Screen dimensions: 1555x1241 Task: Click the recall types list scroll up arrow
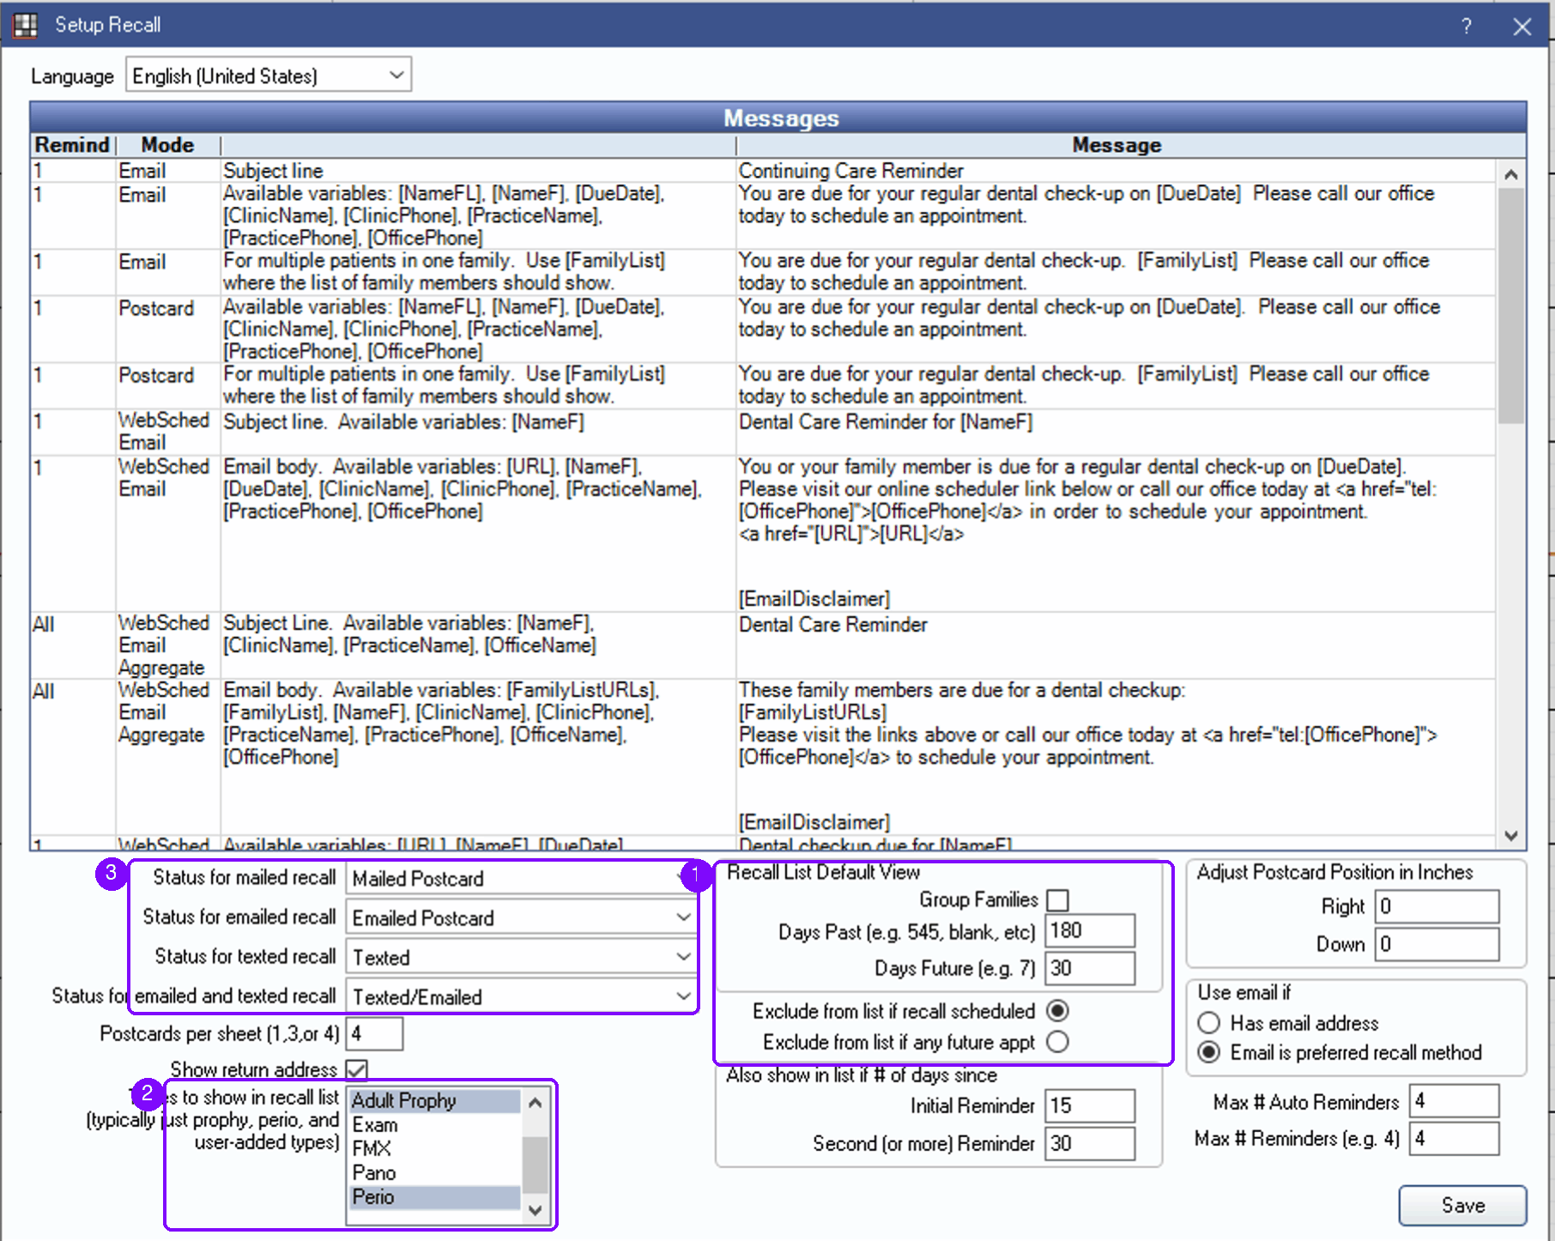tap(535, 1102)
